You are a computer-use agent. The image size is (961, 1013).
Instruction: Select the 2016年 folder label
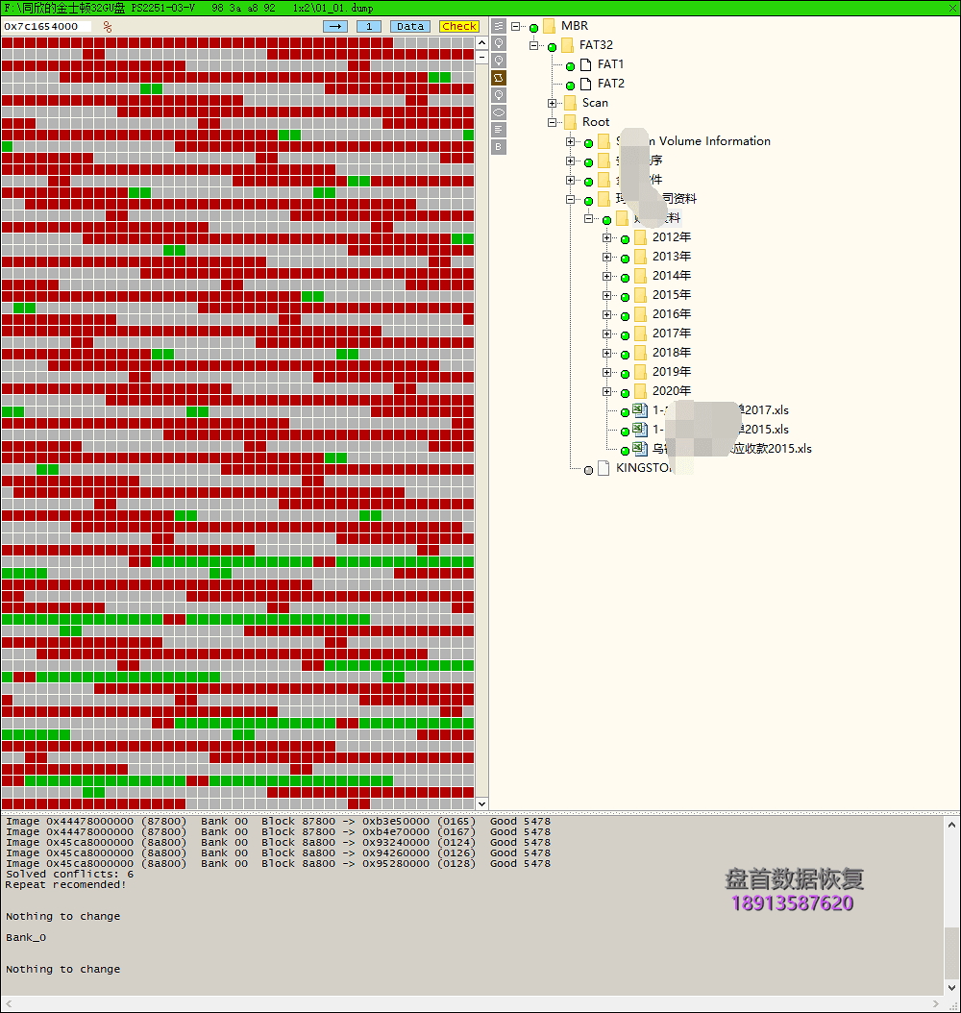point(672,314)
